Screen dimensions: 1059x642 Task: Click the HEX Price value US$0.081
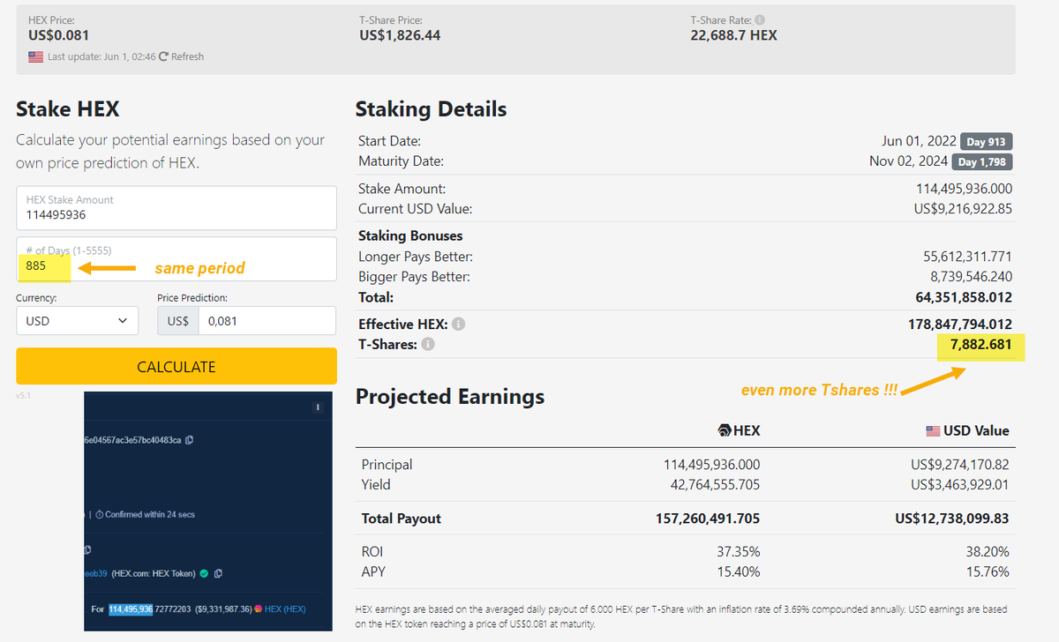[59, 36]
